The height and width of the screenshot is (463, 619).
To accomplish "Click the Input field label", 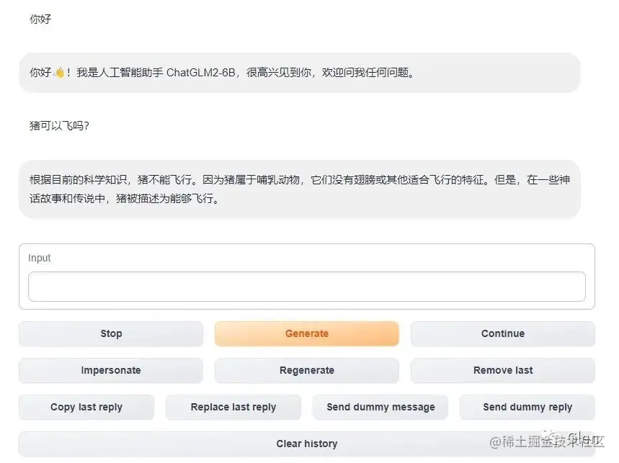I will click(40, 258).
